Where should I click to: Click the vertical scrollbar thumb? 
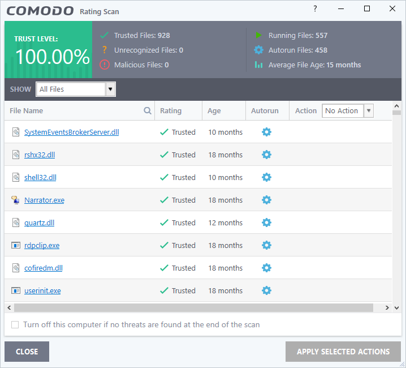click(x=396, y=113)
